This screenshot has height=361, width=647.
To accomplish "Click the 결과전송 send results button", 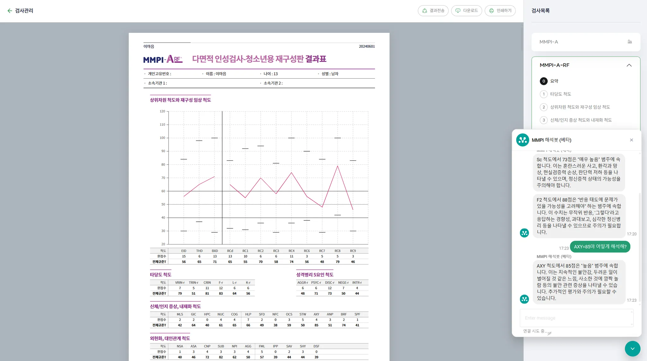I will (x=433, y=11).
